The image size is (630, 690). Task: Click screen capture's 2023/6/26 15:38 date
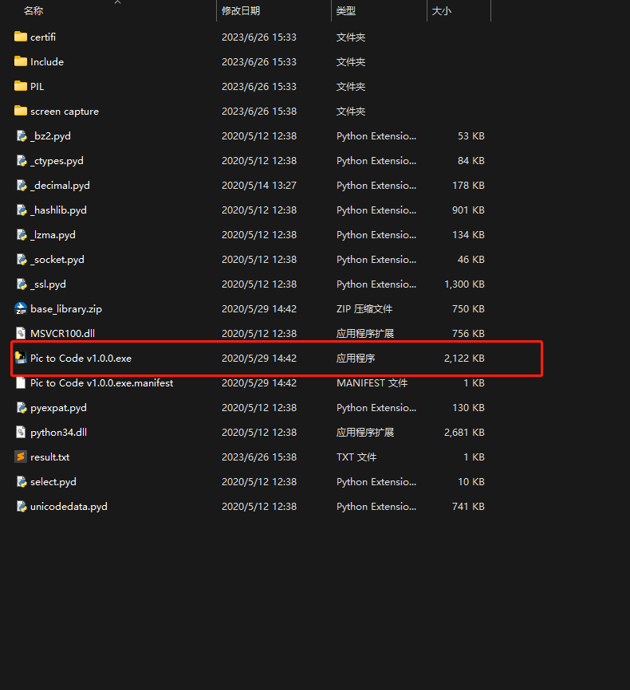click(x=259, y=112)
